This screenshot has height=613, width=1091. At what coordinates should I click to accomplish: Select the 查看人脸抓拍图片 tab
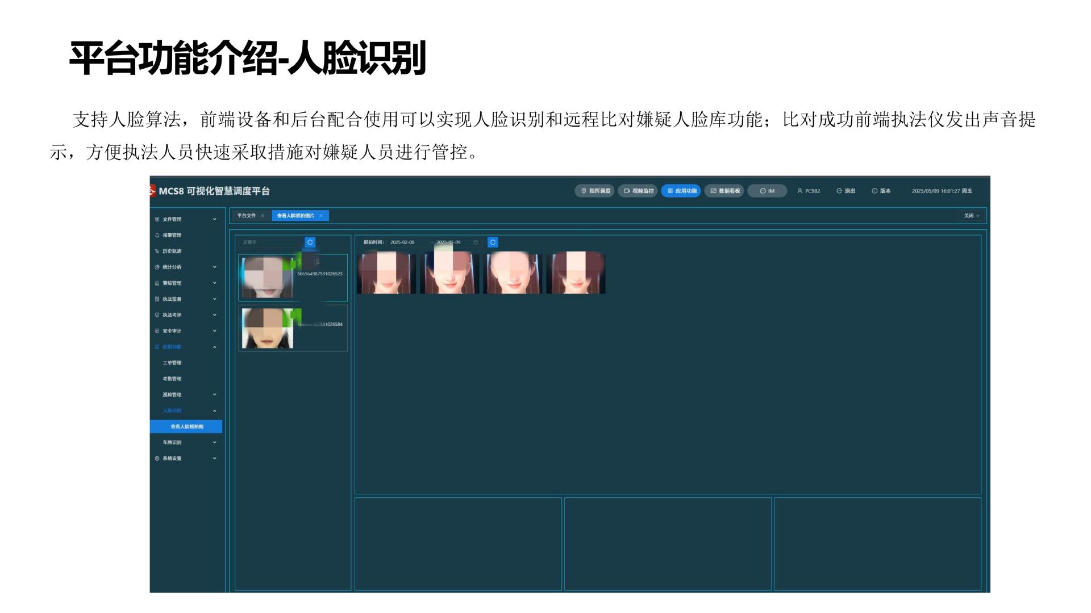coord(296,216)
